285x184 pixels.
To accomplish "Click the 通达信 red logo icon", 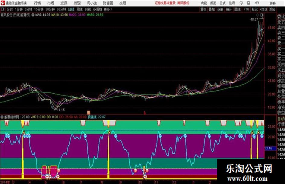I will point(2,3).
